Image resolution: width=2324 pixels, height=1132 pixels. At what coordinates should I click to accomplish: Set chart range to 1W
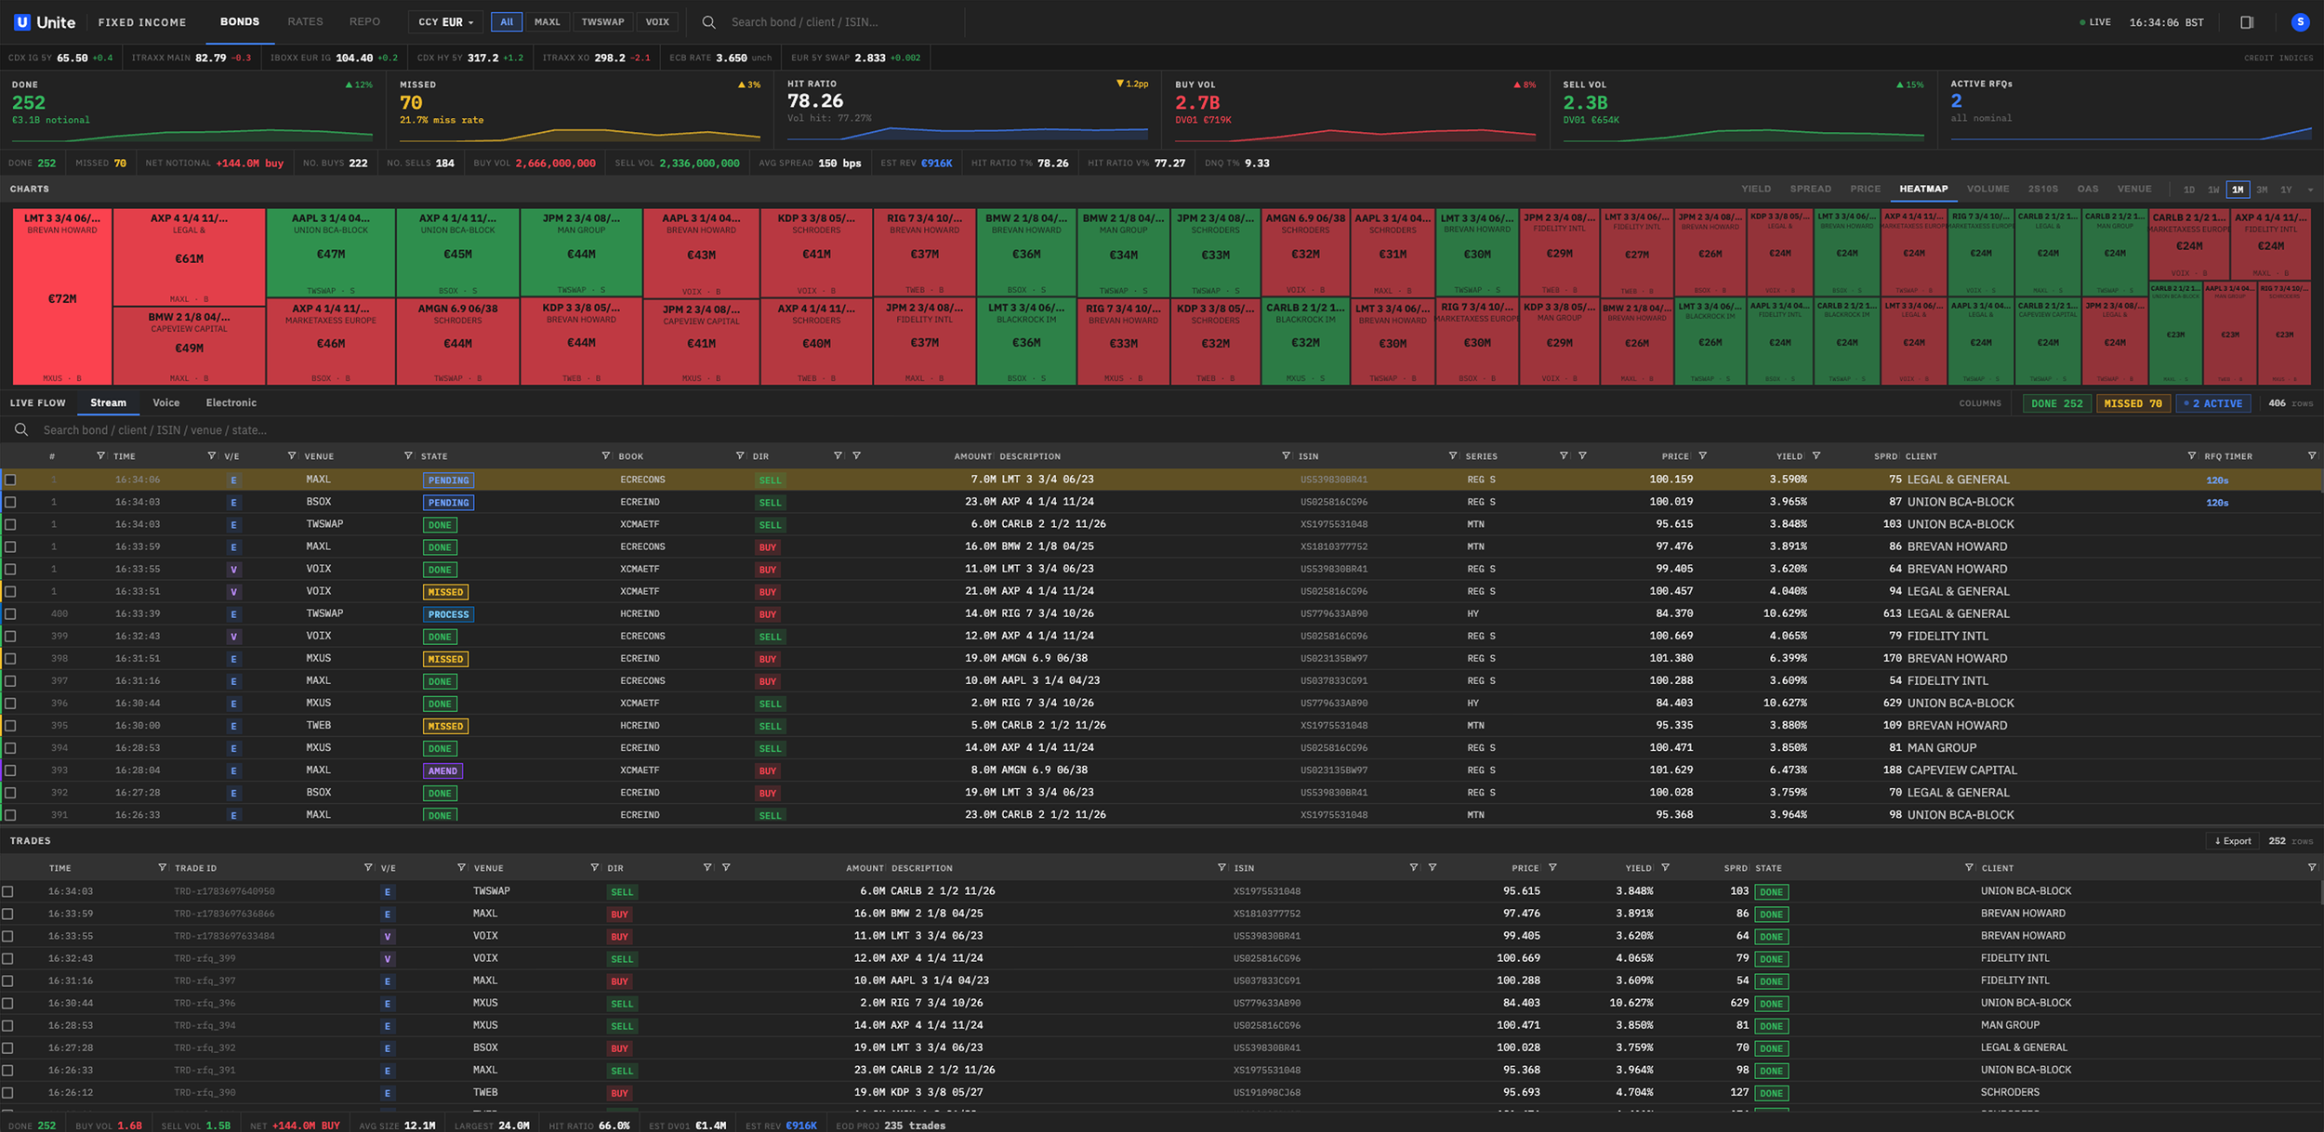coord(2213,190)
